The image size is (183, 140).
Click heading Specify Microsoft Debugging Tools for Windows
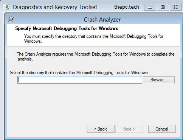click(67, 28)
